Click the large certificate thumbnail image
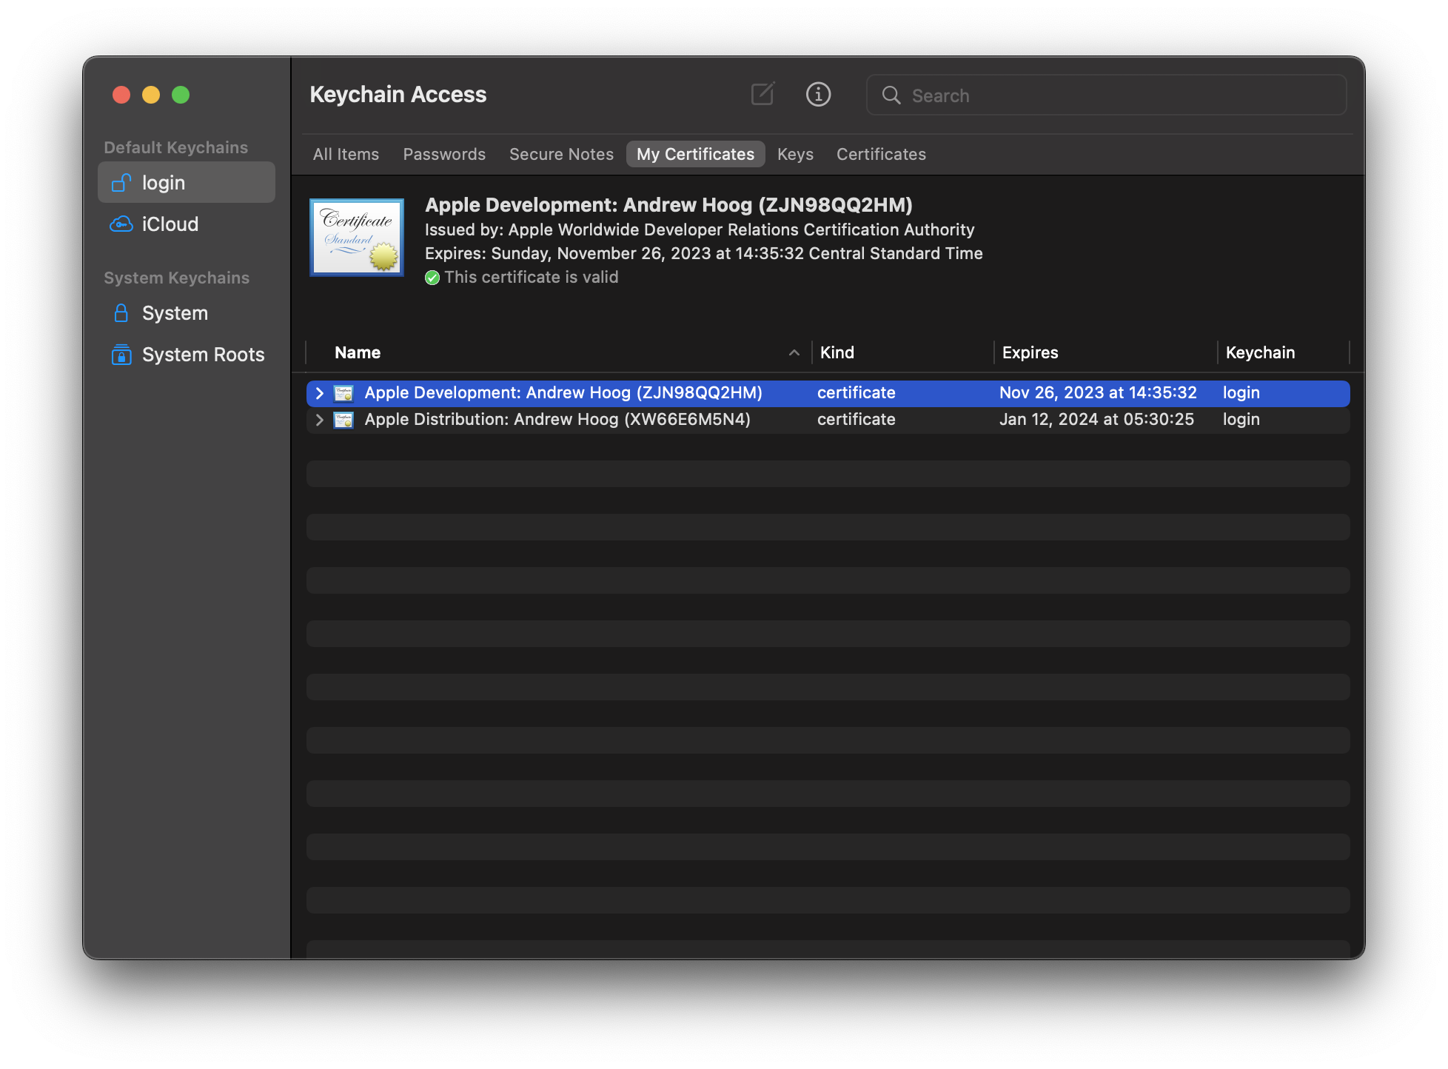The height and width of the screenshot is (1069, 1448). 357,237
